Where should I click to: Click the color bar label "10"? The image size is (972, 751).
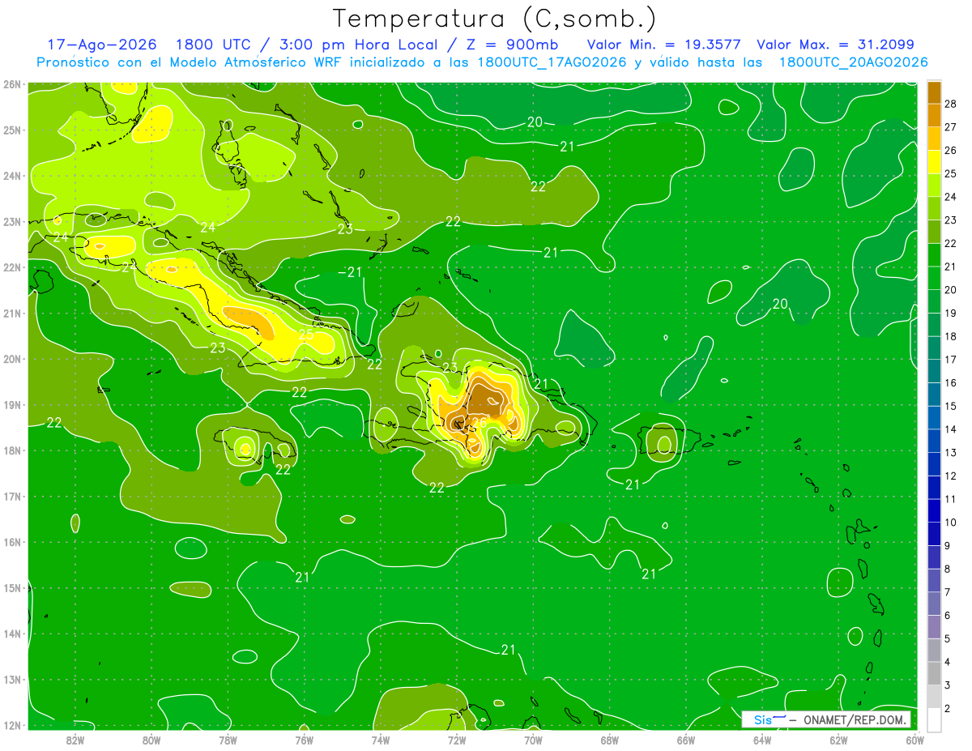(951, 522)
